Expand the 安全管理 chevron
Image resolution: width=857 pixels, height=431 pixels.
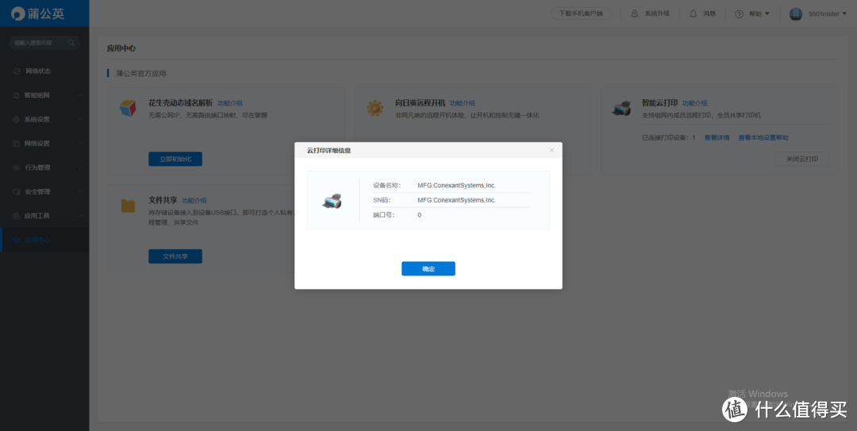pos(80,191)
